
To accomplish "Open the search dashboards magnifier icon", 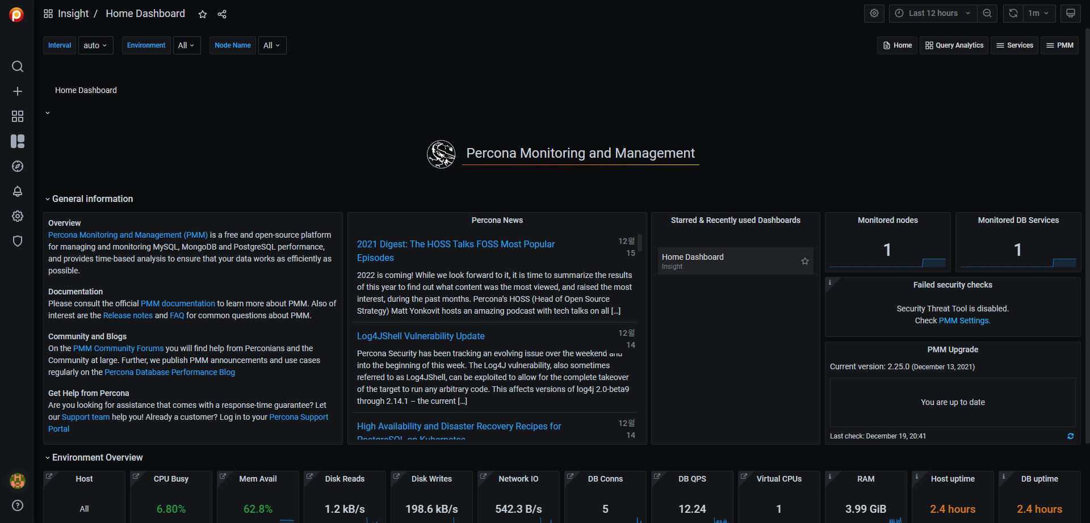I will tap(18, 66).
